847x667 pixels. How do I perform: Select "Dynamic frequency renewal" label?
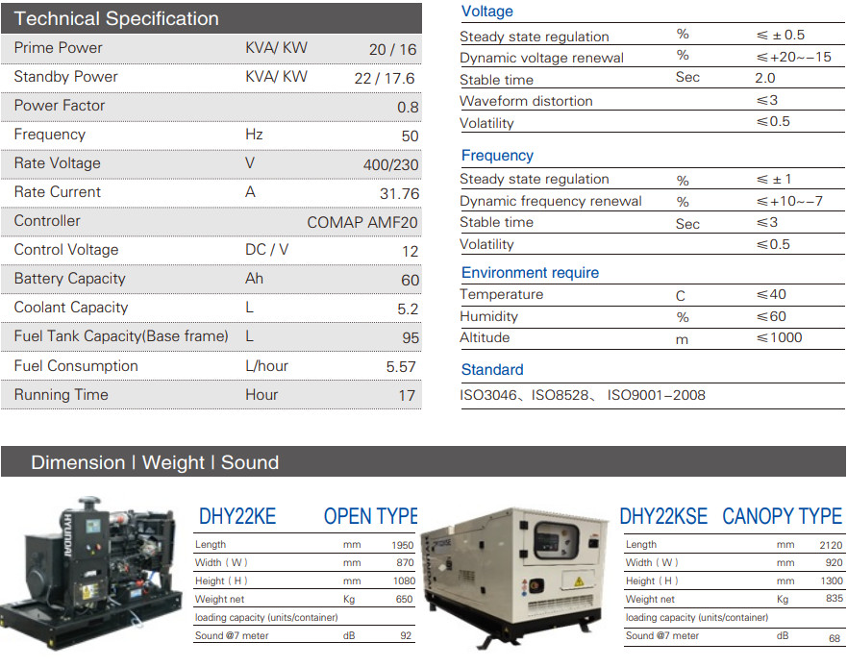click(x=551, y=201)
